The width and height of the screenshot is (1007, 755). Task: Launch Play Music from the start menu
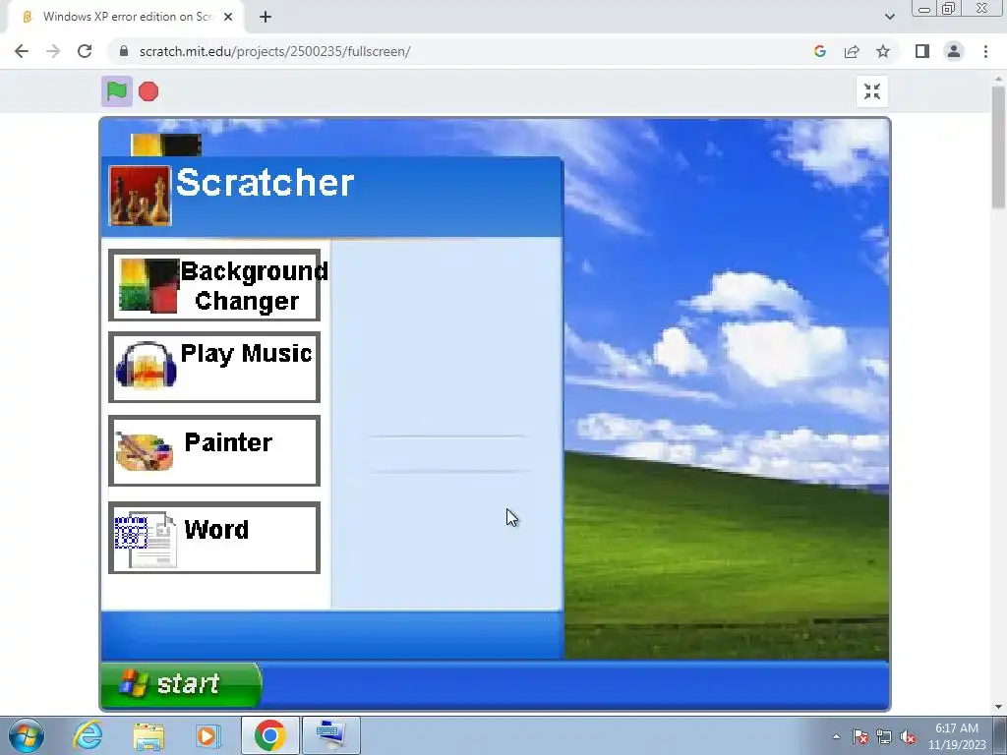tap(214, 368)
